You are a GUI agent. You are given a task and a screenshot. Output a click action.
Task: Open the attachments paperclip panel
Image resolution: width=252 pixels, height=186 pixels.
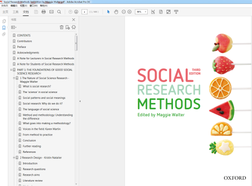point(4,34)
